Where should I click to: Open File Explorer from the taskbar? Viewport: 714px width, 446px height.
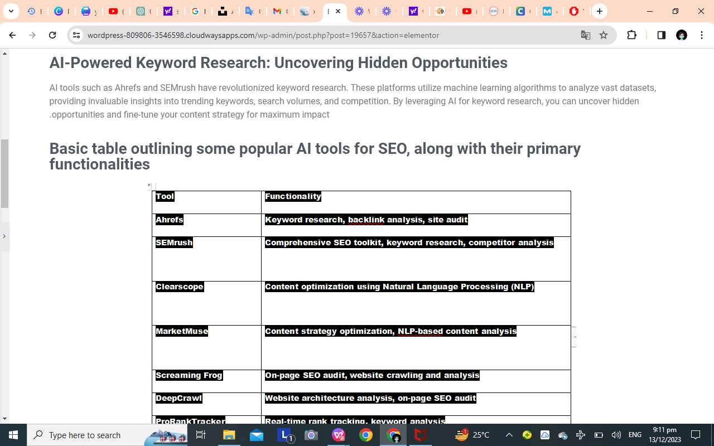229,435
